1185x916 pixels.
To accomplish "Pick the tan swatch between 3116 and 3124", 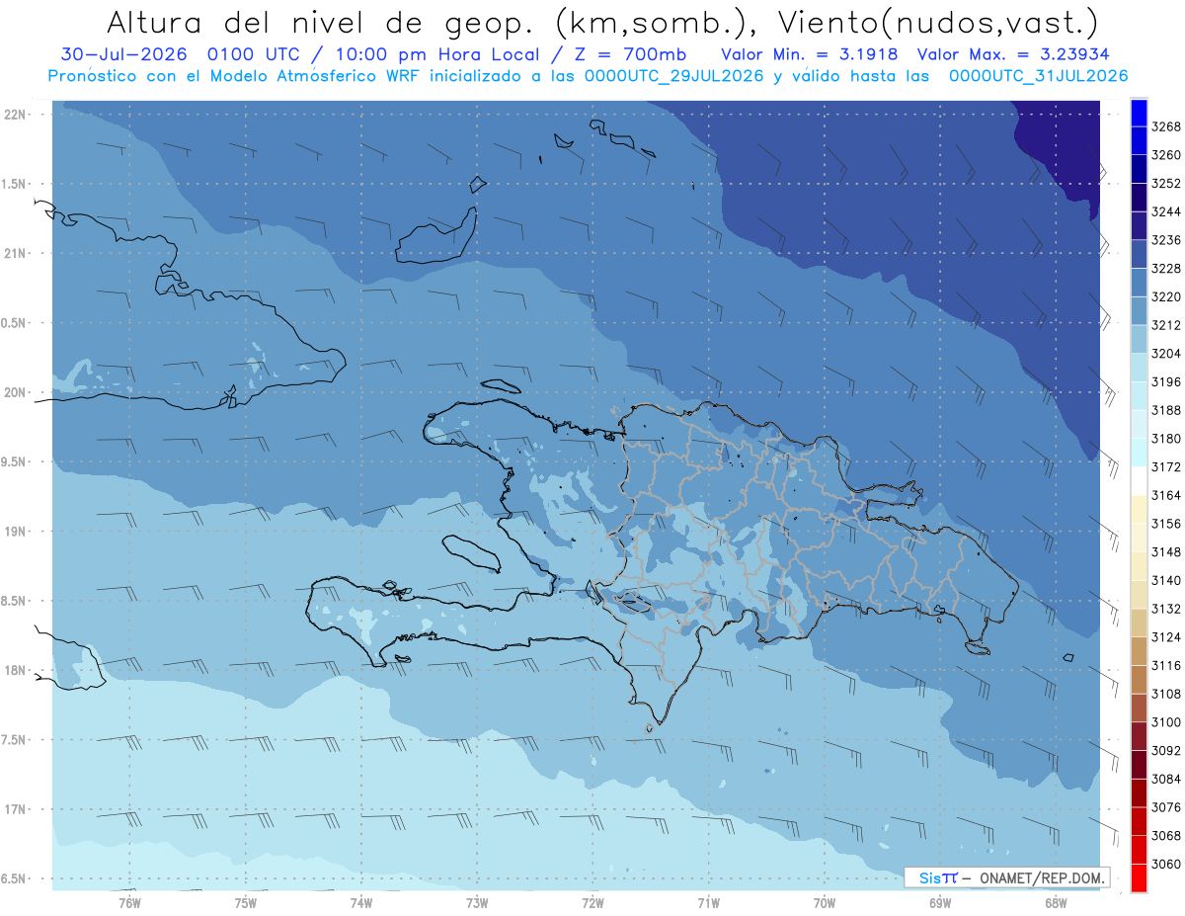I will point(1139,650).
